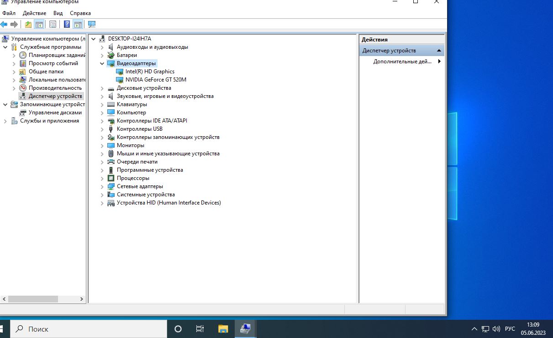The width and height of the screenshot is (553, 338).
Task: Toggle the show/hide Action pane toolbar icon
Action: tap(78, 24)
